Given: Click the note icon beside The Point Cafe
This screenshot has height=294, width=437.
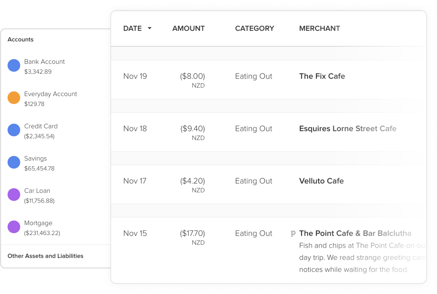Looking at the screenshot, I should (x=293, y=234).
